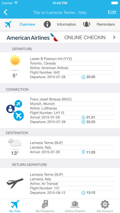Image resolution: width=120 pixels, height=213 pixels.
Task: Tap the return departure airplane icon
Action: pyautogui.click(x=15, y=183)
